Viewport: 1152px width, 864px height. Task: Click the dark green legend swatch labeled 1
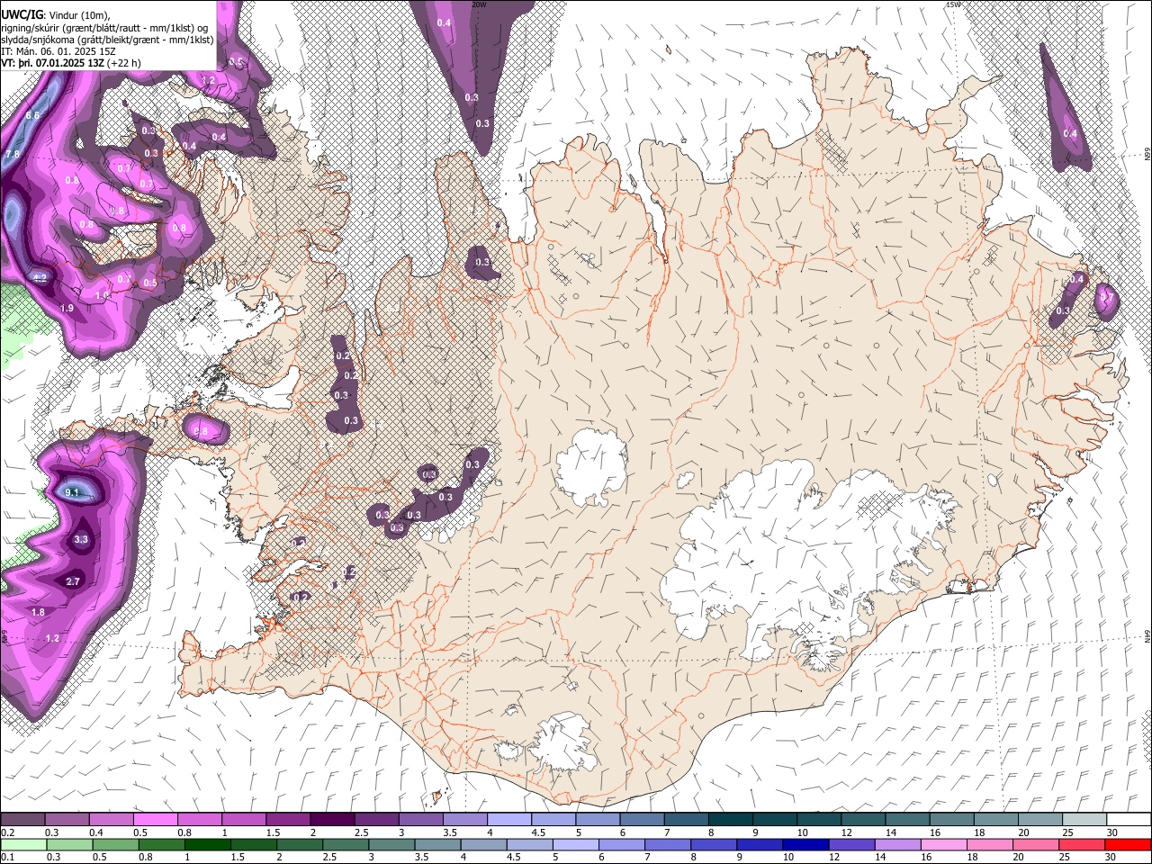pos(207,844)
